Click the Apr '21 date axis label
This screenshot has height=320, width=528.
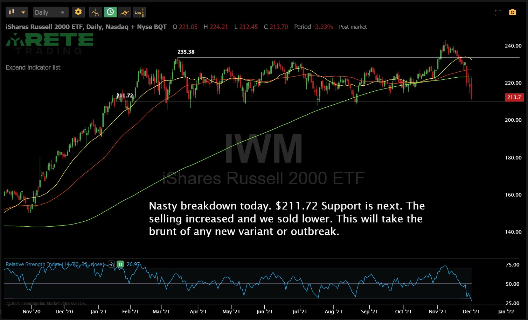[198, 312]
